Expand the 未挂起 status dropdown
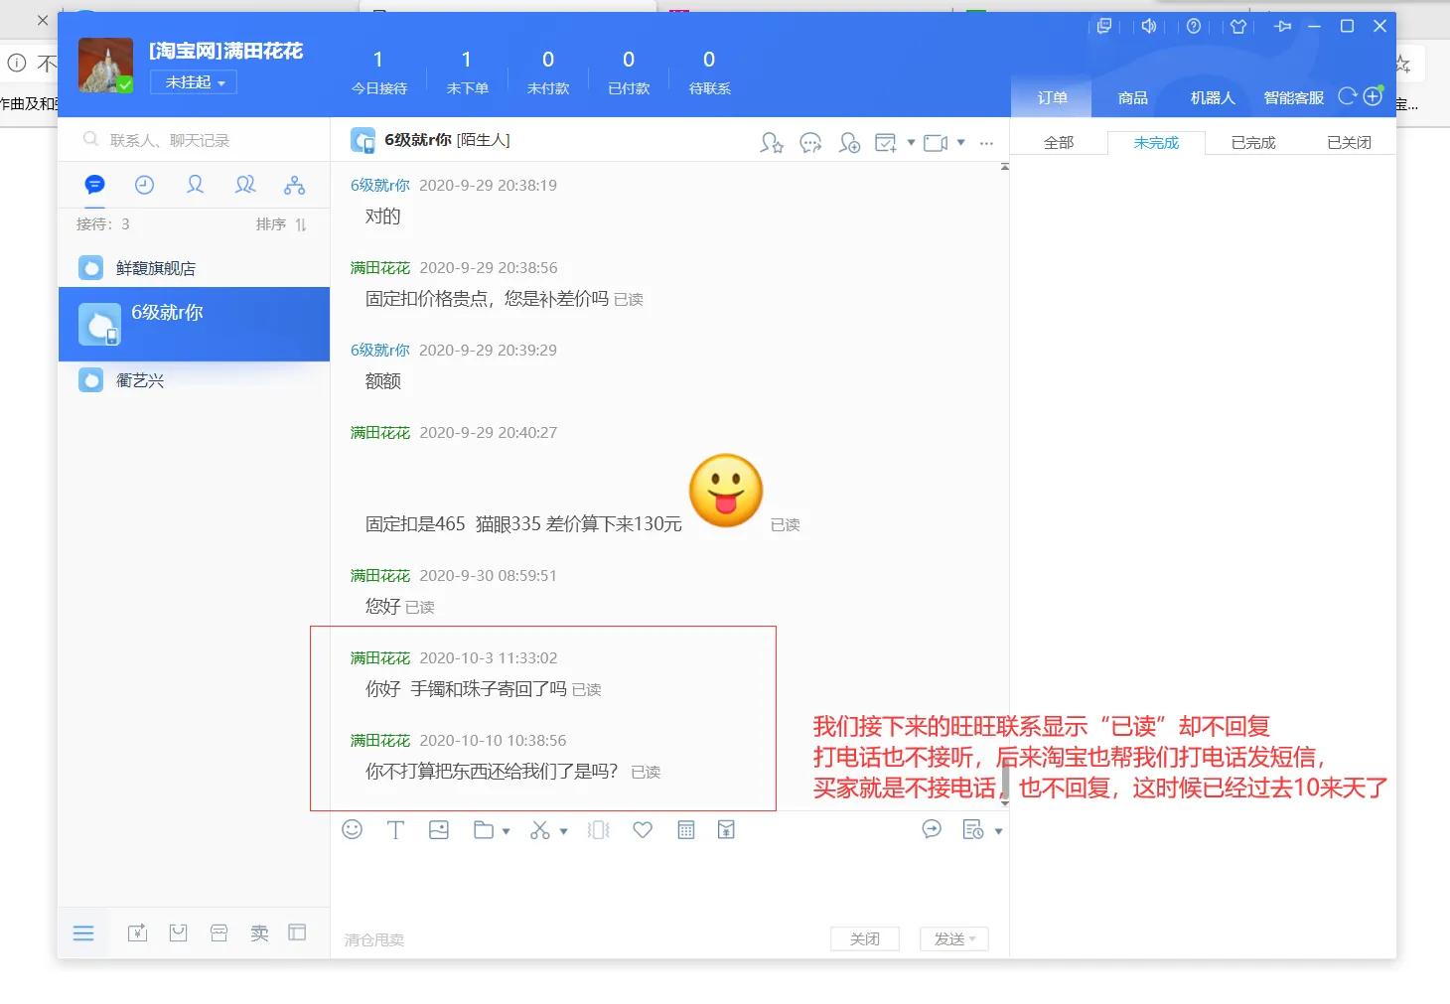 193,81
